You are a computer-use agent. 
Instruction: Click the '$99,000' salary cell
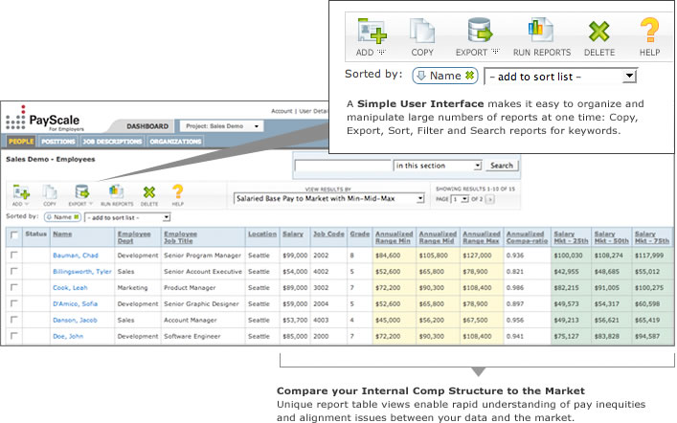click(x=295, y=256)
